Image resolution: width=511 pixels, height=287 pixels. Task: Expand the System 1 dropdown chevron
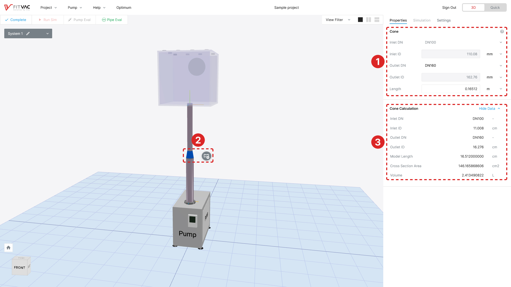47,33
